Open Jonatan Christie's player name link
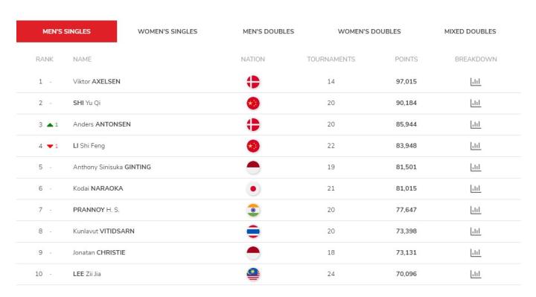The height and width of the screenshot is (297, 536). tap(99, 252)
